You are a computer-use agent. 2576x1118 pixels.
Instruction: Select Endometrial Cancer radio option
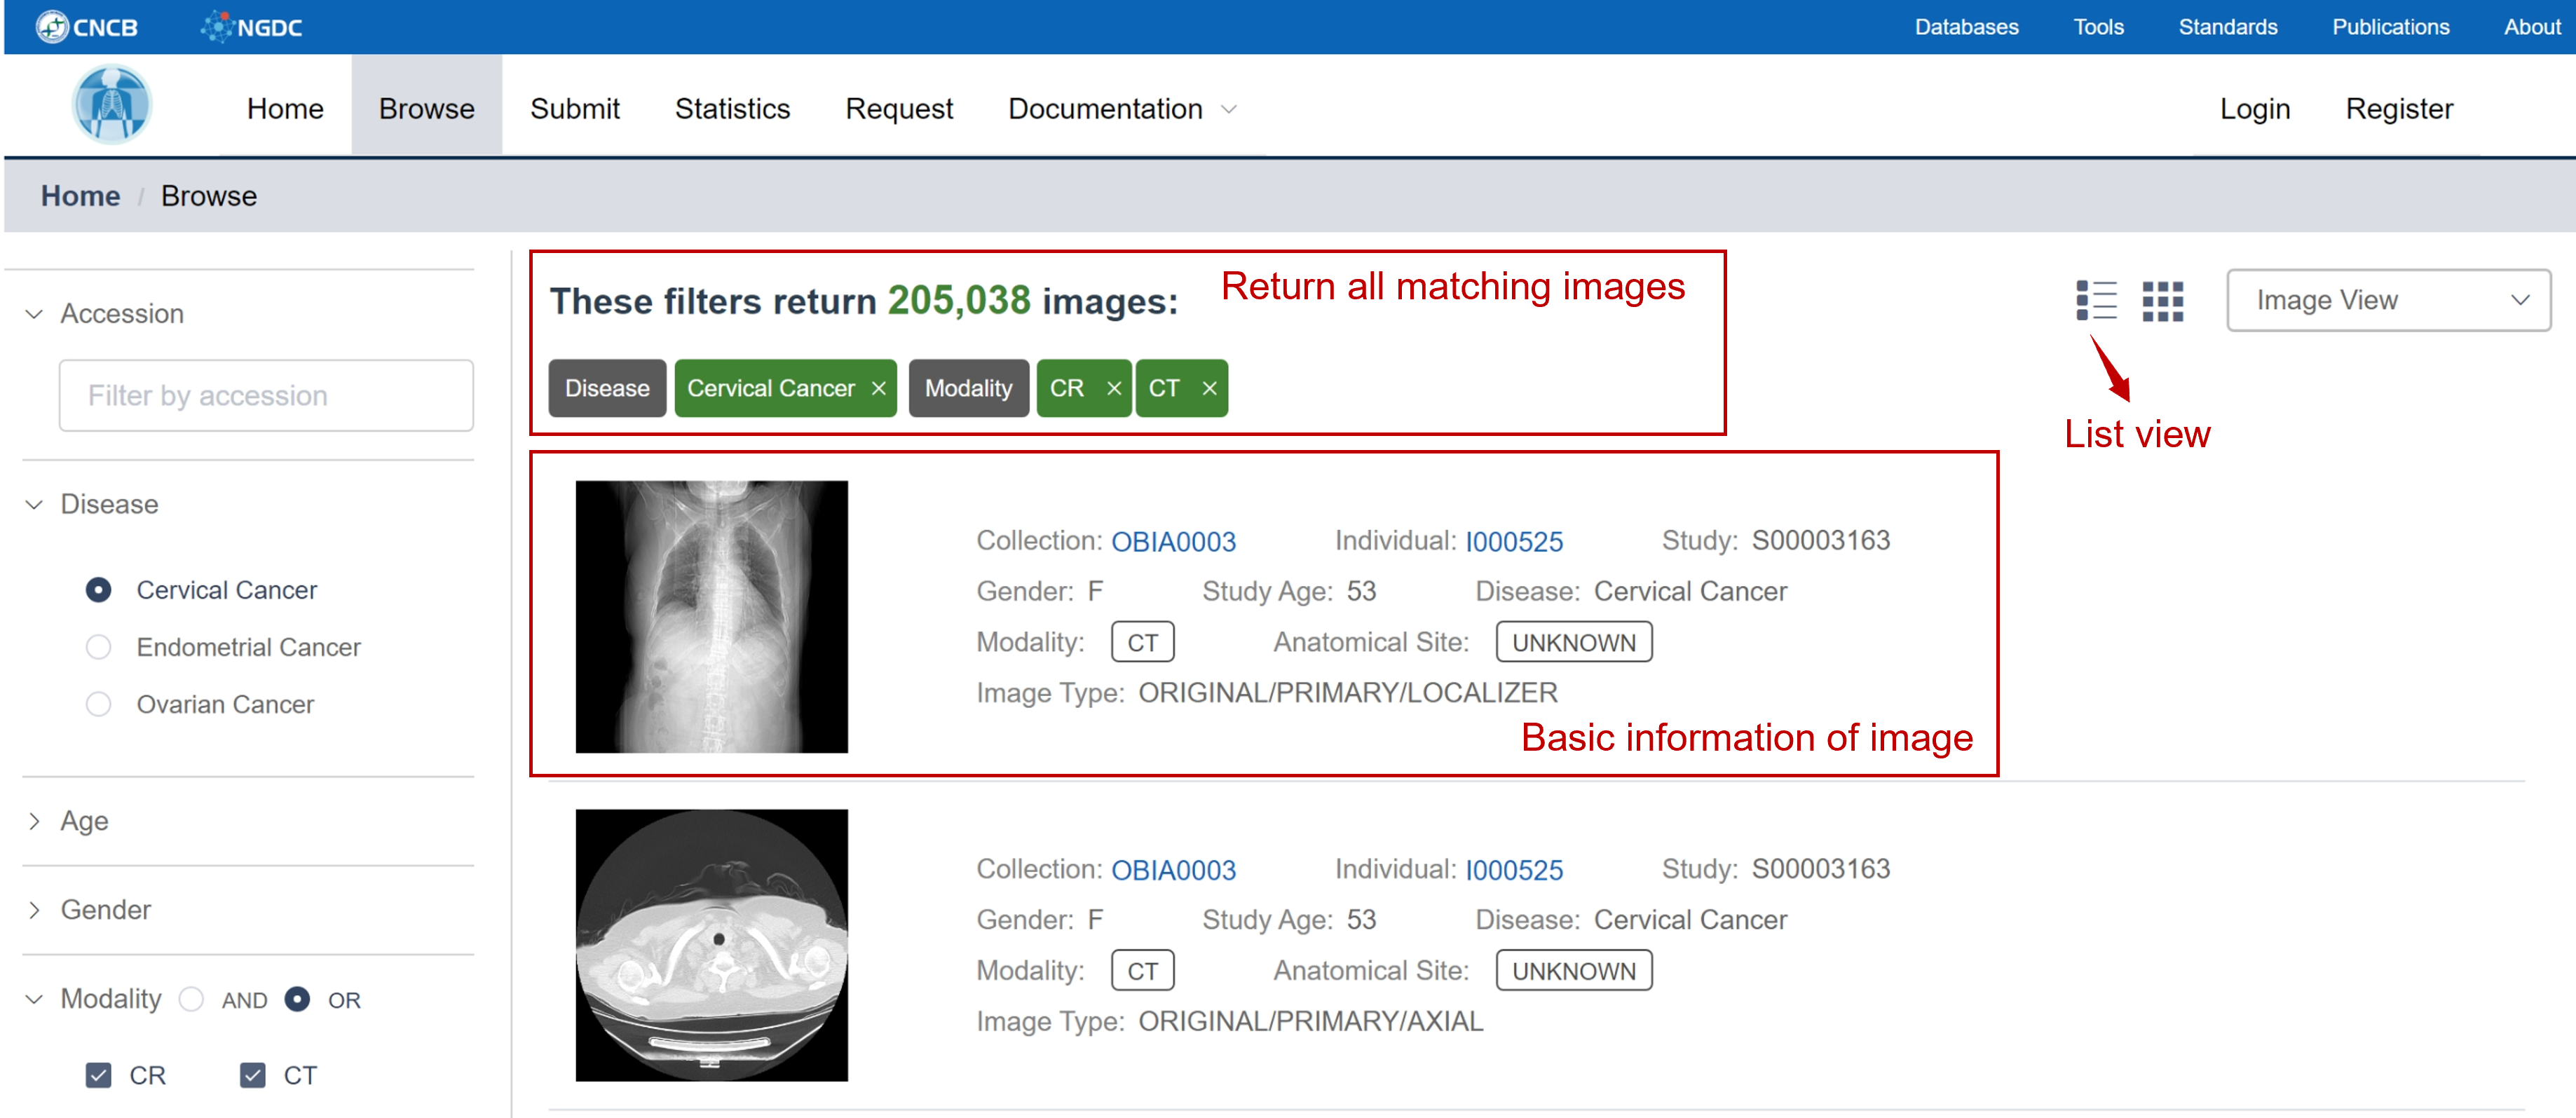pos(98,647)
